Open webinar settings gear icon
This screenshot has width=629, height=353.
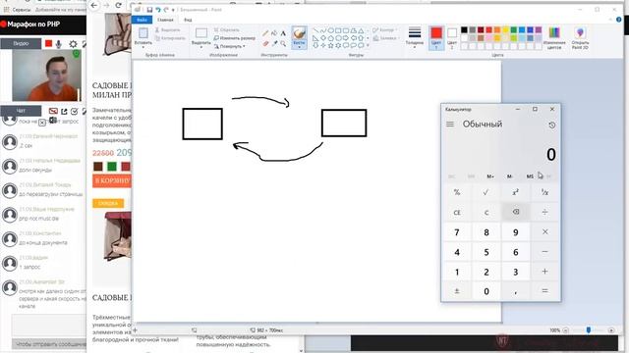73,44
